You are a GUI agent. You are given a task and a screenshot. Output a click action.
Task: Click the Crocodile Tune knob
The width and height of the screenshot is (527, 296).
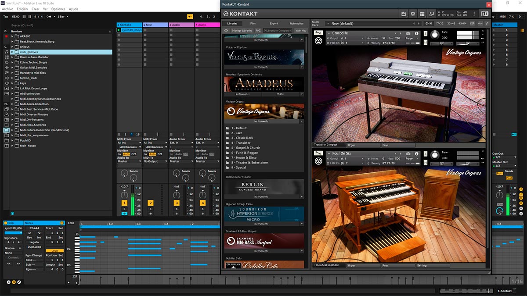pyautogui.click(x=434, y=34)
